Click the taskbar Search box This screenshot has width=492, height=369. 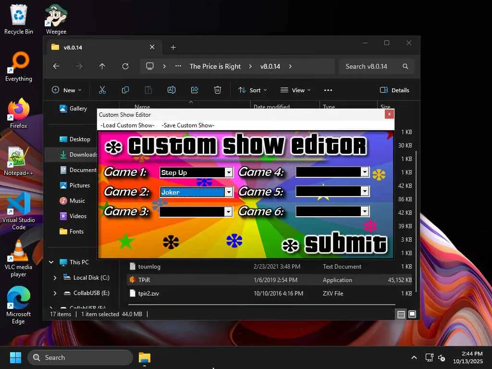(80, 357)
